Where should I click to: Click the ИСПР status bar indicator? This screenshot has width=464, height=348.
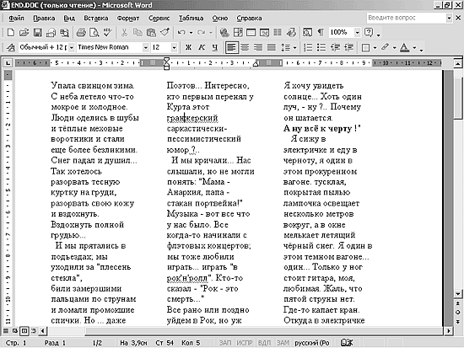(244, 343)
